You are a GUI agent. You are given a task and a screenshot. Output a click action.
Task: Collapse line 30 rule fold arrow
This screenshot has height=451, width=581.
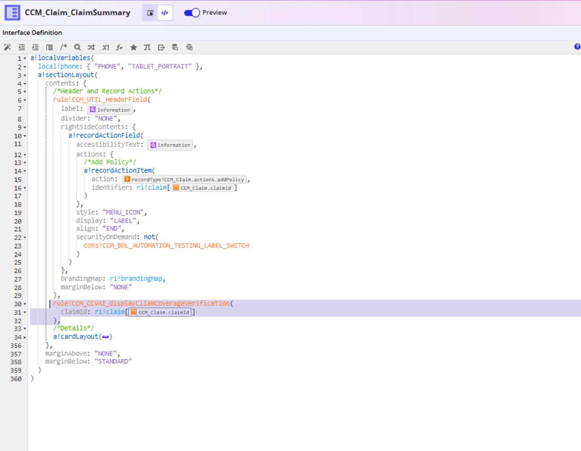pos(25,305)
